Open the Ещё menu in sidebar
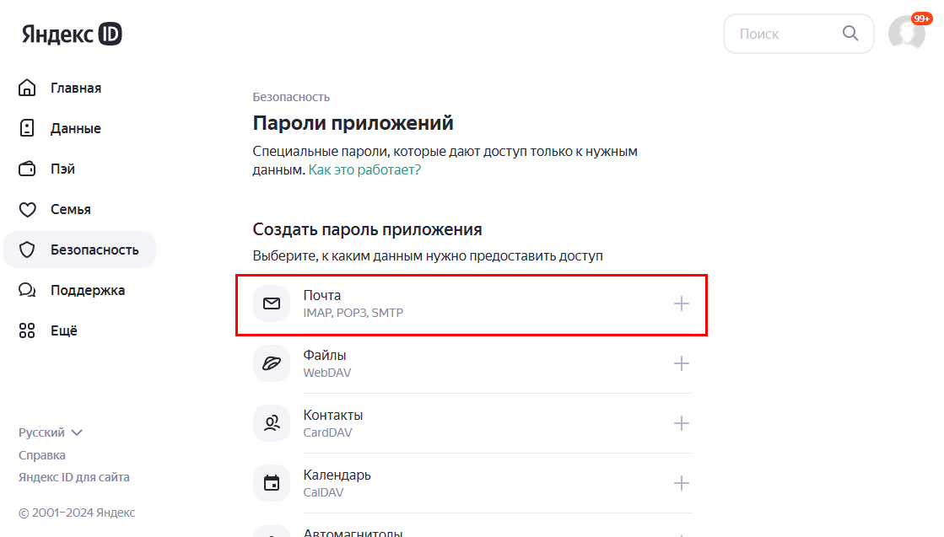The height and width of the screenshot is (537, 944). pos(63,330)
